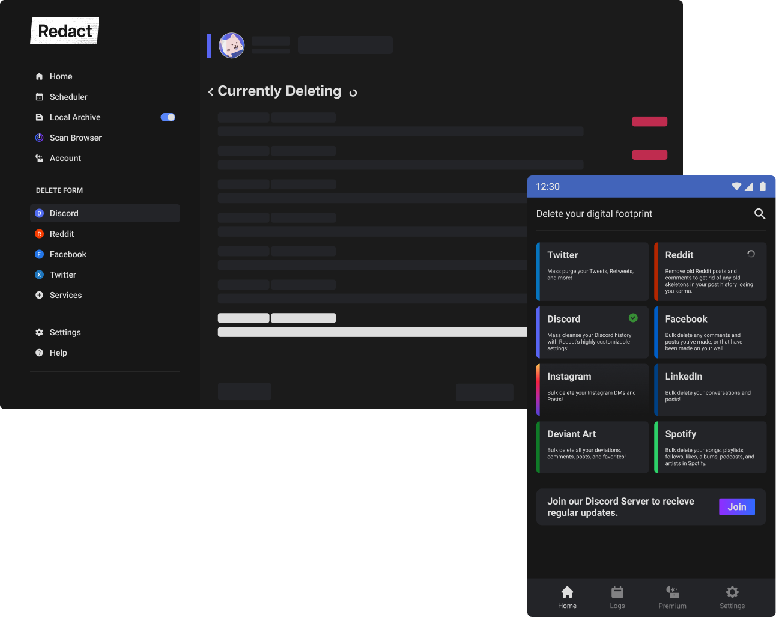
Task: Click the refresh icon next to Currently Deleting
Action: click(x=353, y=92)
